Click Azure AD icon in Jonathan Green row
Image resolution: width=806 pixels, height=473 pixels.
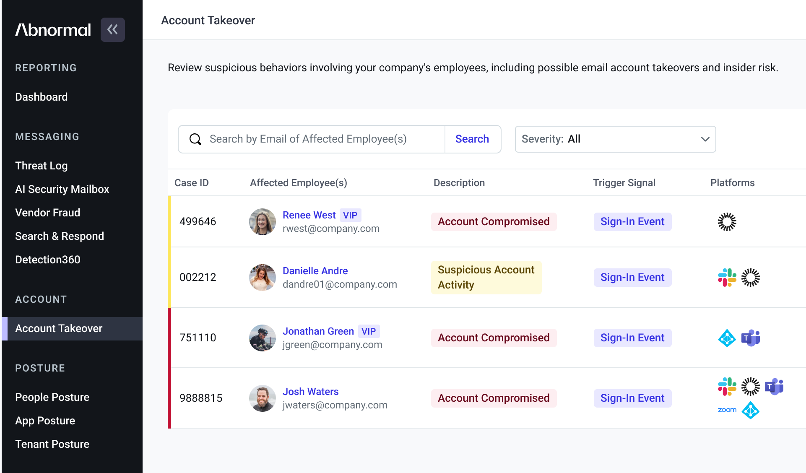click(727, 338)
